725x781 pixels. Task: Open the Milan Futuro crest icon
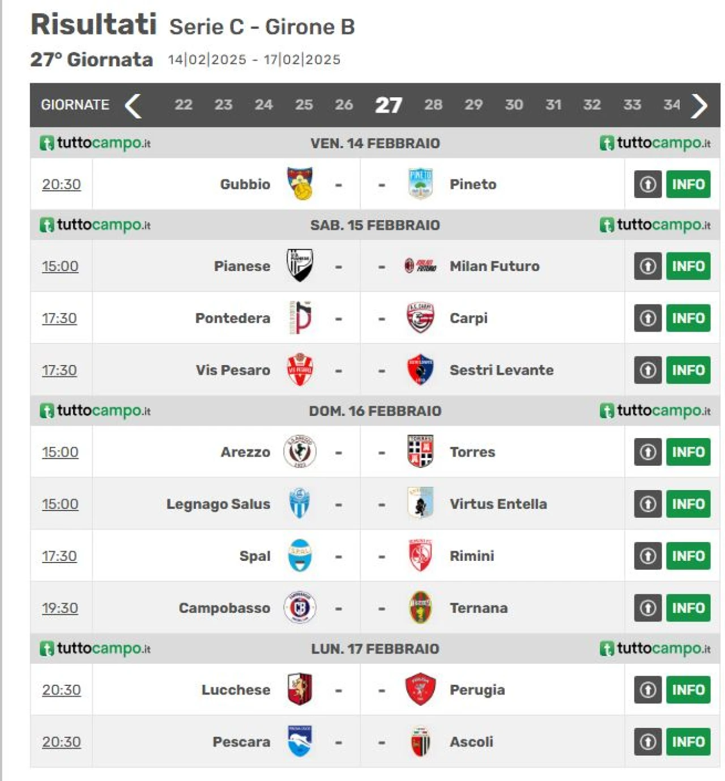(420, 265)
